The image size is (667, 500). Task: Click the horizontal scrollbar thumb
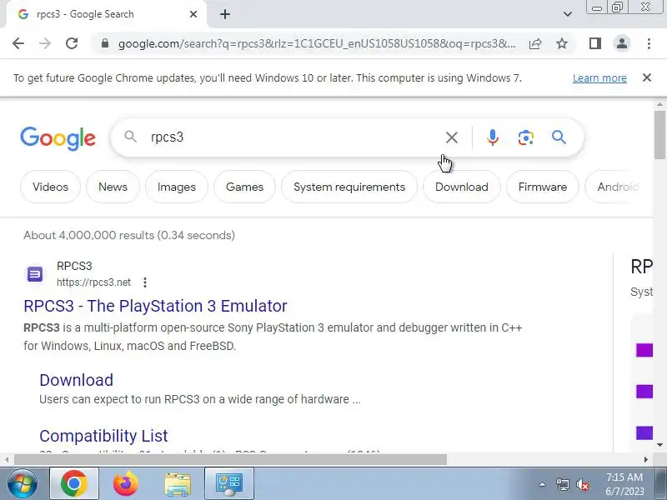pos(230,459)
